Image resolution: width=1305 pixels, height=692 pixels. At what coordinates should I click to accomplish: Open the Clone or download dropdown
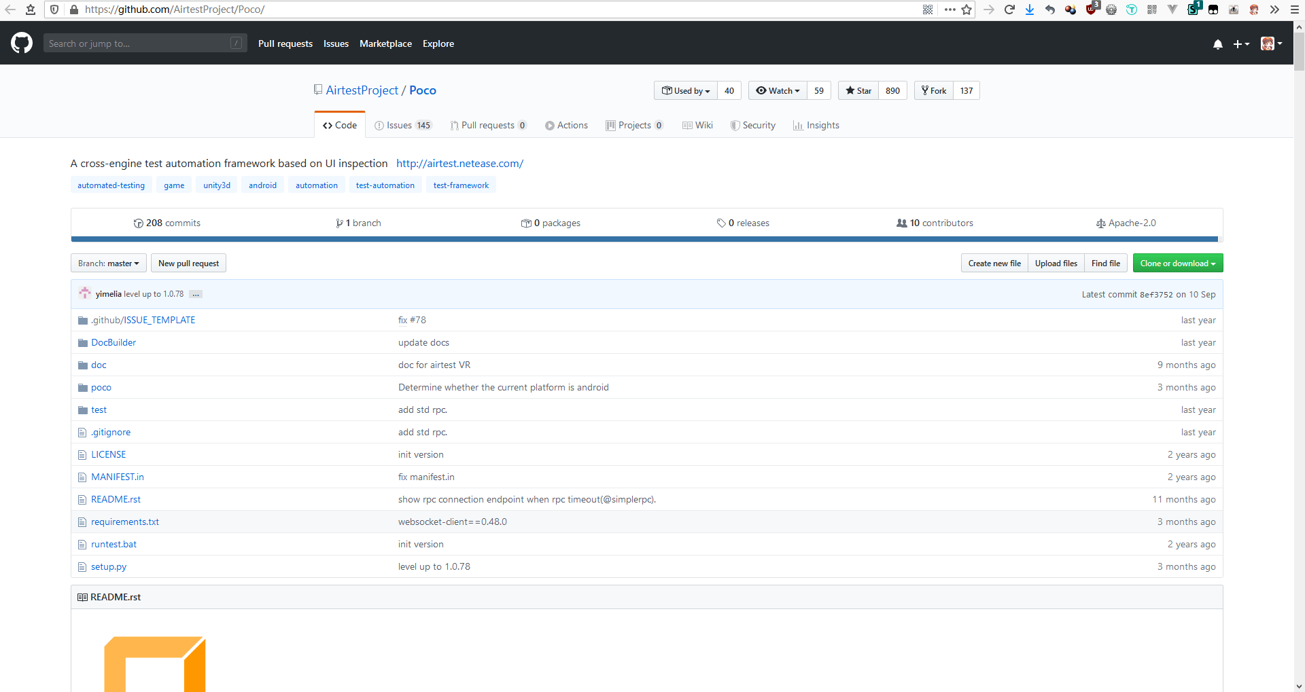pyautogui.click(x=1177, y=263)
